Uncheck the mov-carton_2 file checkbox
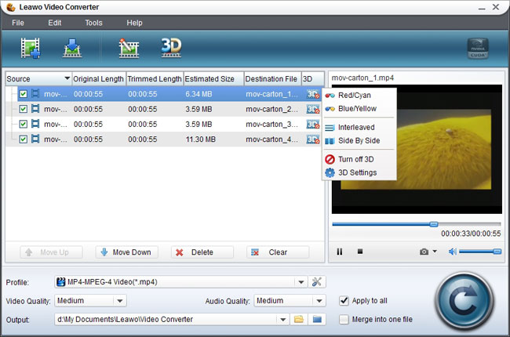The height and width of the screenshot is (337, 510). click(x=23, y=109)
